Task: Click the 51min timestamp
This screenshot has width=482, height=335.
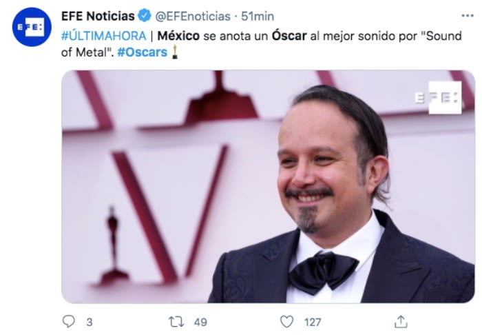Action: [258, 17]
